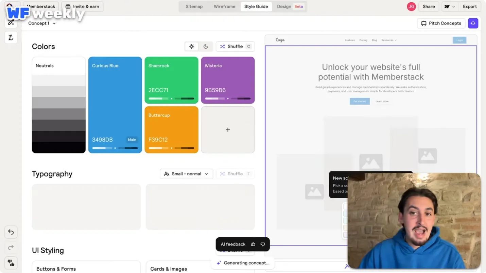Switch to the Wireframe tab
The image size is (486, 273).
pos(224,6)
